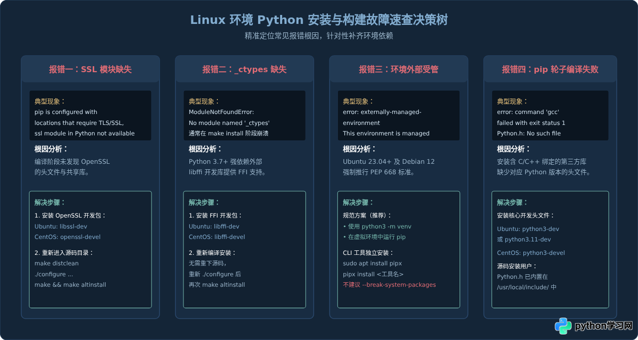Click the line "Python.h 已内置在"

(522, 277)
